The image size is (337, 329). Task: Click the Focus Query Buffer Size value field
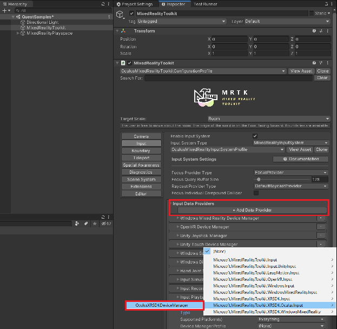pos(320,179)
